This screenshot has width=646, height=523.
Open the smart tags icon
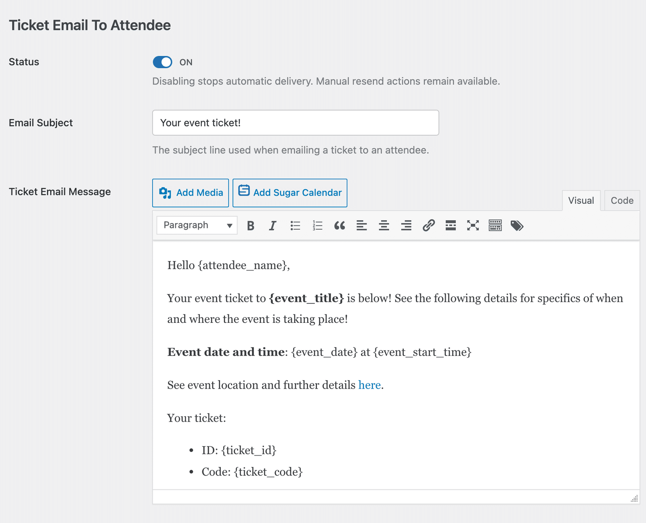point(517,226)
